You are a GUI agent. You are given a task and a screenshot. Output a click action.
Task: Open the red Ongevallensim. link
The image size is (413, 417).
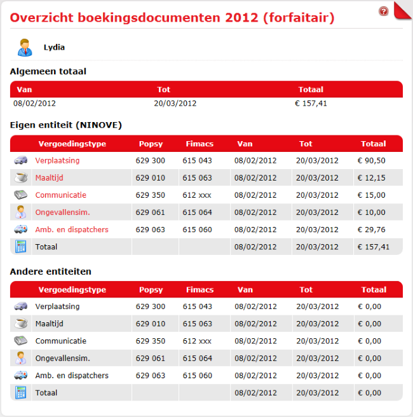[63, 212]
